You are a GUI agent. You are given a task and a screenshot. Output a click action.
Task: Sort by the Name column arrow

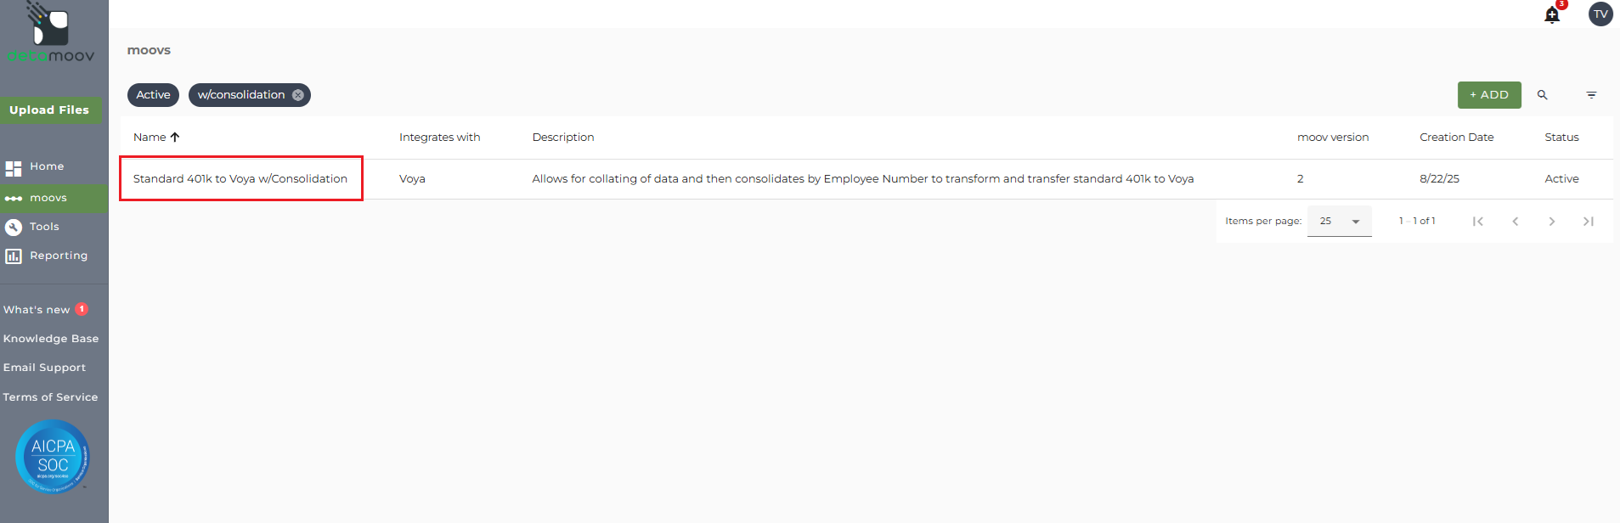[x=175, y=137]
